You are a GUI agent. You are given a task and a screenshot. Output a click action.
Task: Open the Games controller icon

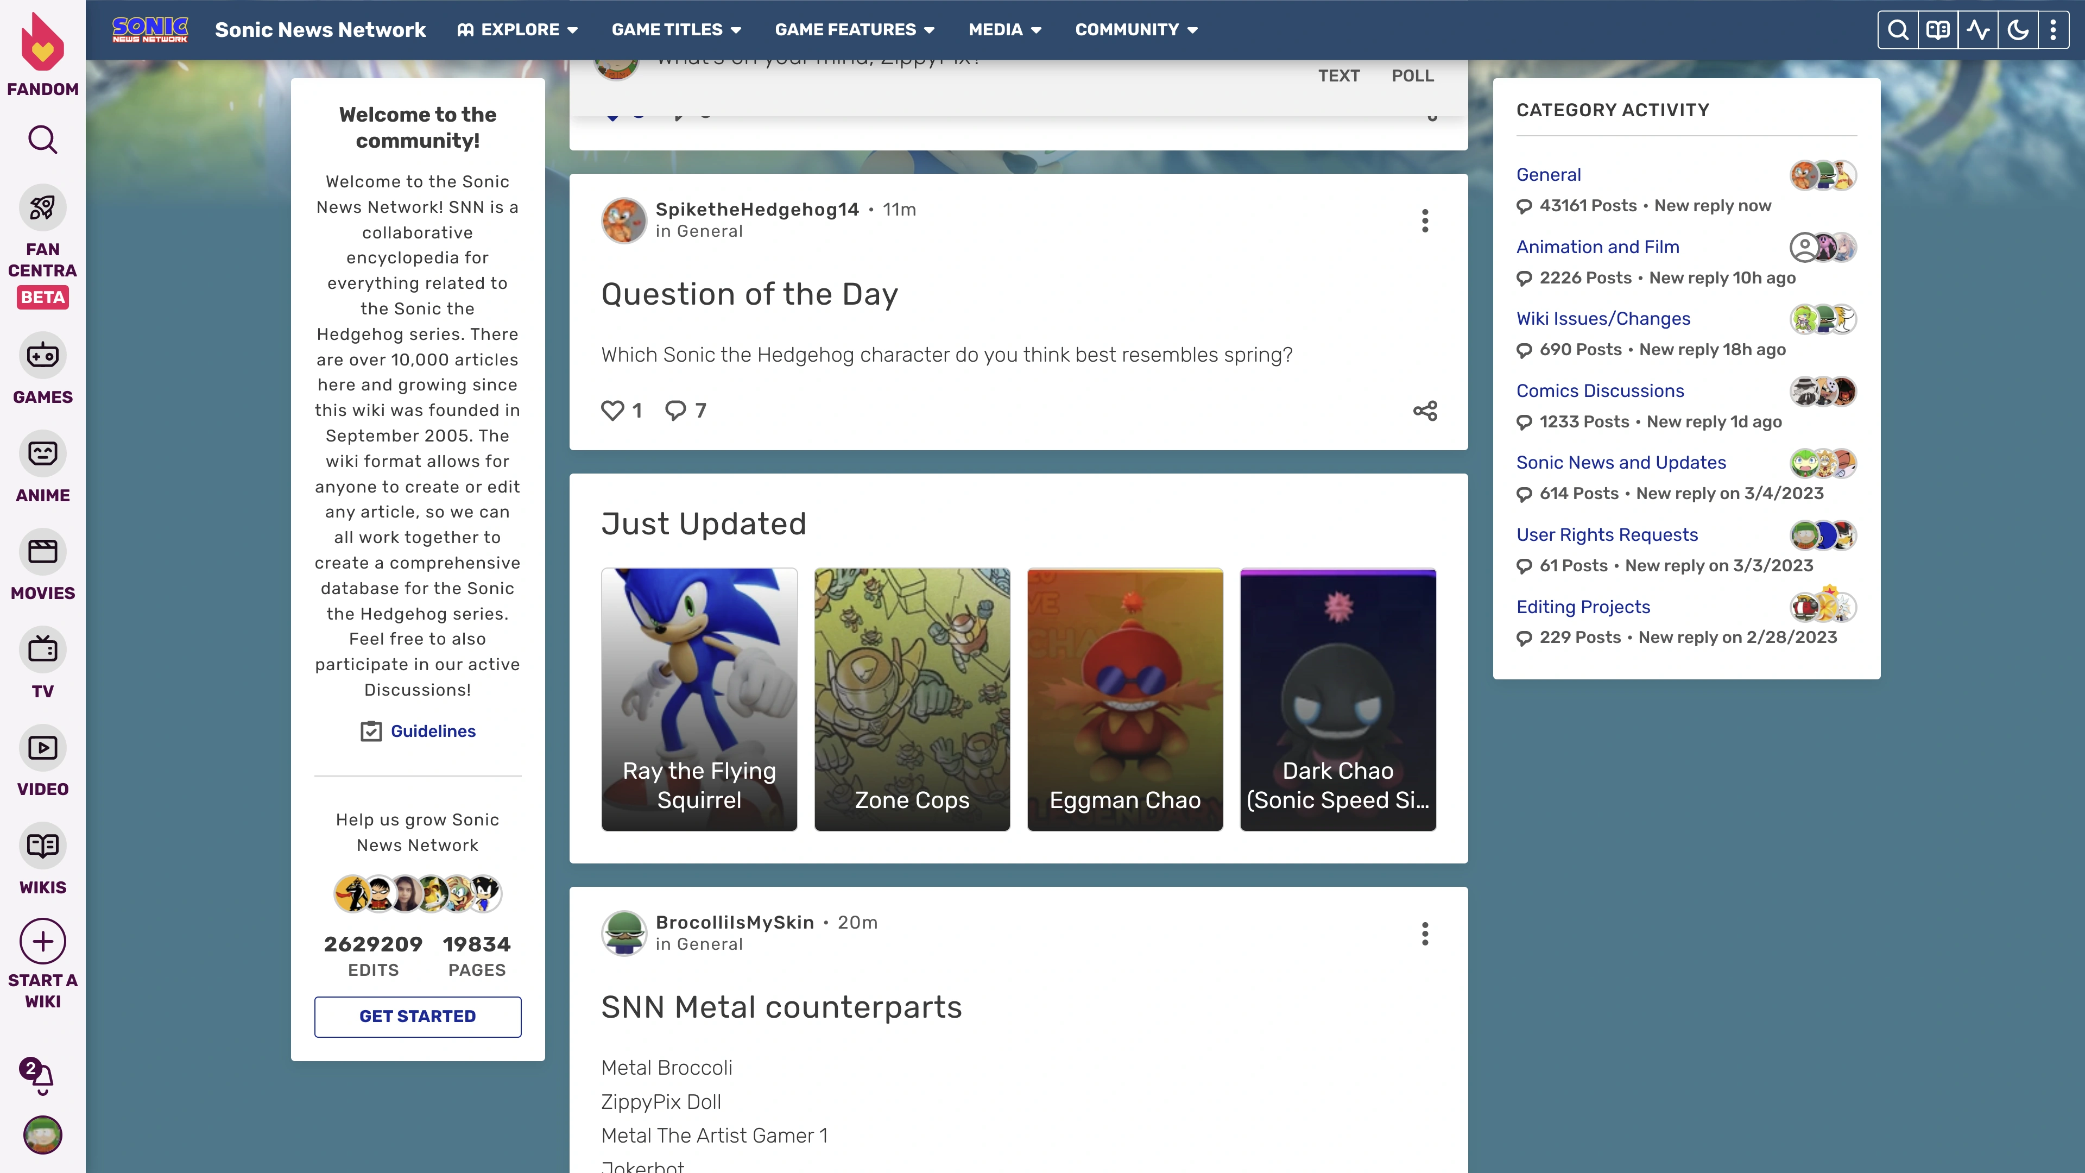[42, 355]
